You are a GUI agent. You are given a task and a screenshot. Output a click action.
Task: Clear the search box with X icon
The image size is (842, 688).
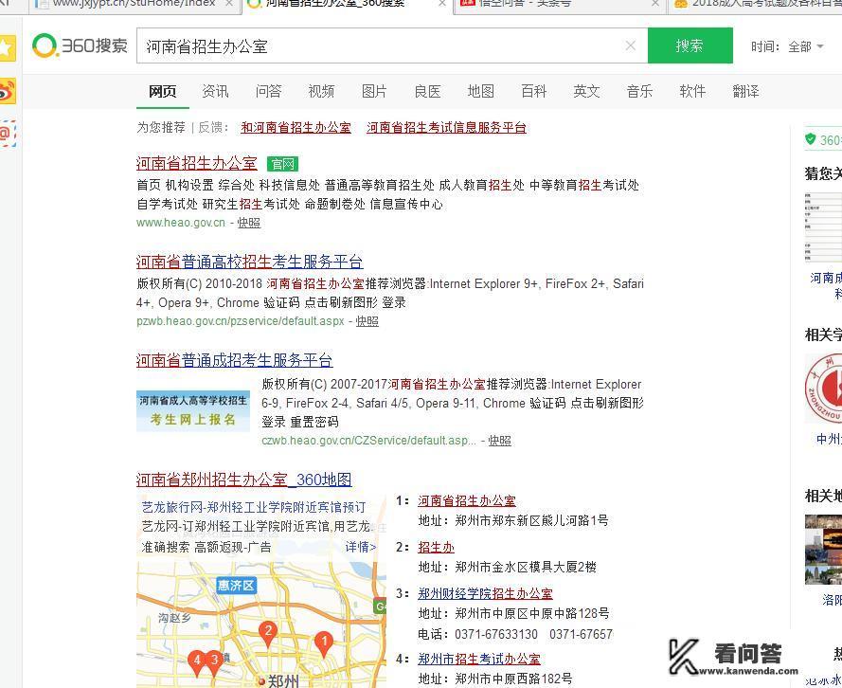click(x=631, y=46)
